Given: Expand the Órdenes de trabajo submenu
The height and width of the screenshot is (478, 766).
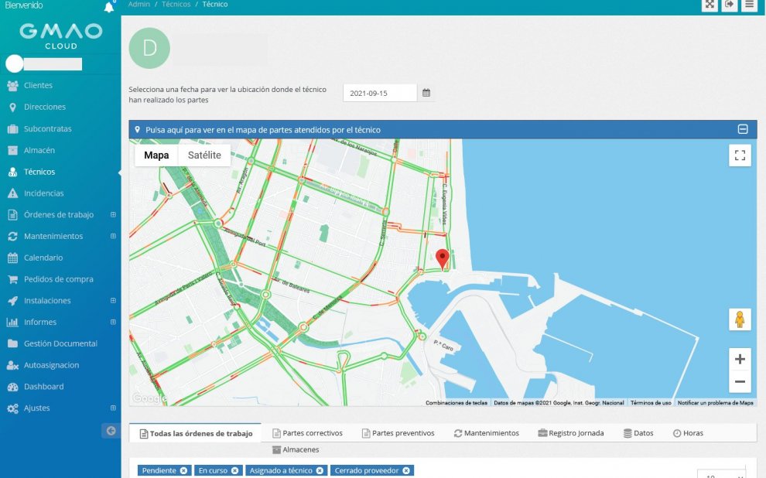Looking at the screenshot, I should (x=113, y=214).
